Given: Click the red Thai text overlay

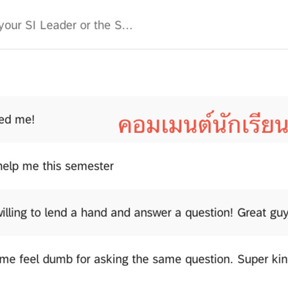Looking at the screenshot, I should (x=202, y=126).
